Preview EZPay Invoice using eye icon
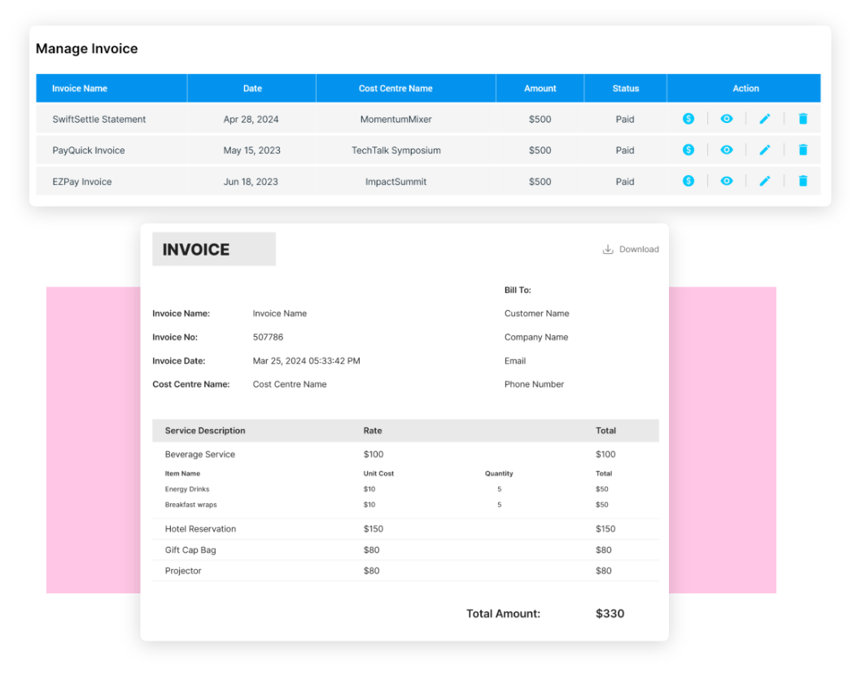 tap(727, 181)
